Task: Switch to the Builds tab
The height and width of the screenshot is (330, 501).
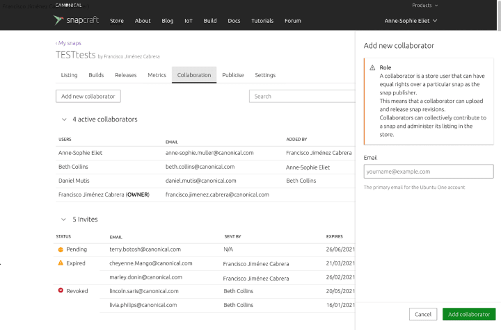Action: click(x=96, y=75)
